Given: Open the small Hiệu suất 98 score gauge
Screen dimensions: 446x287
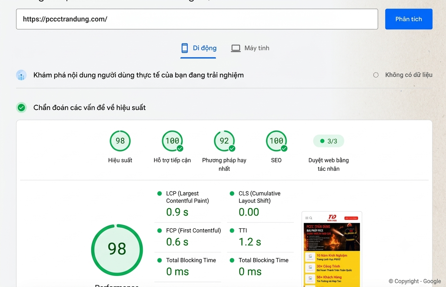Looking at the screenshot, I should (120, 141).
